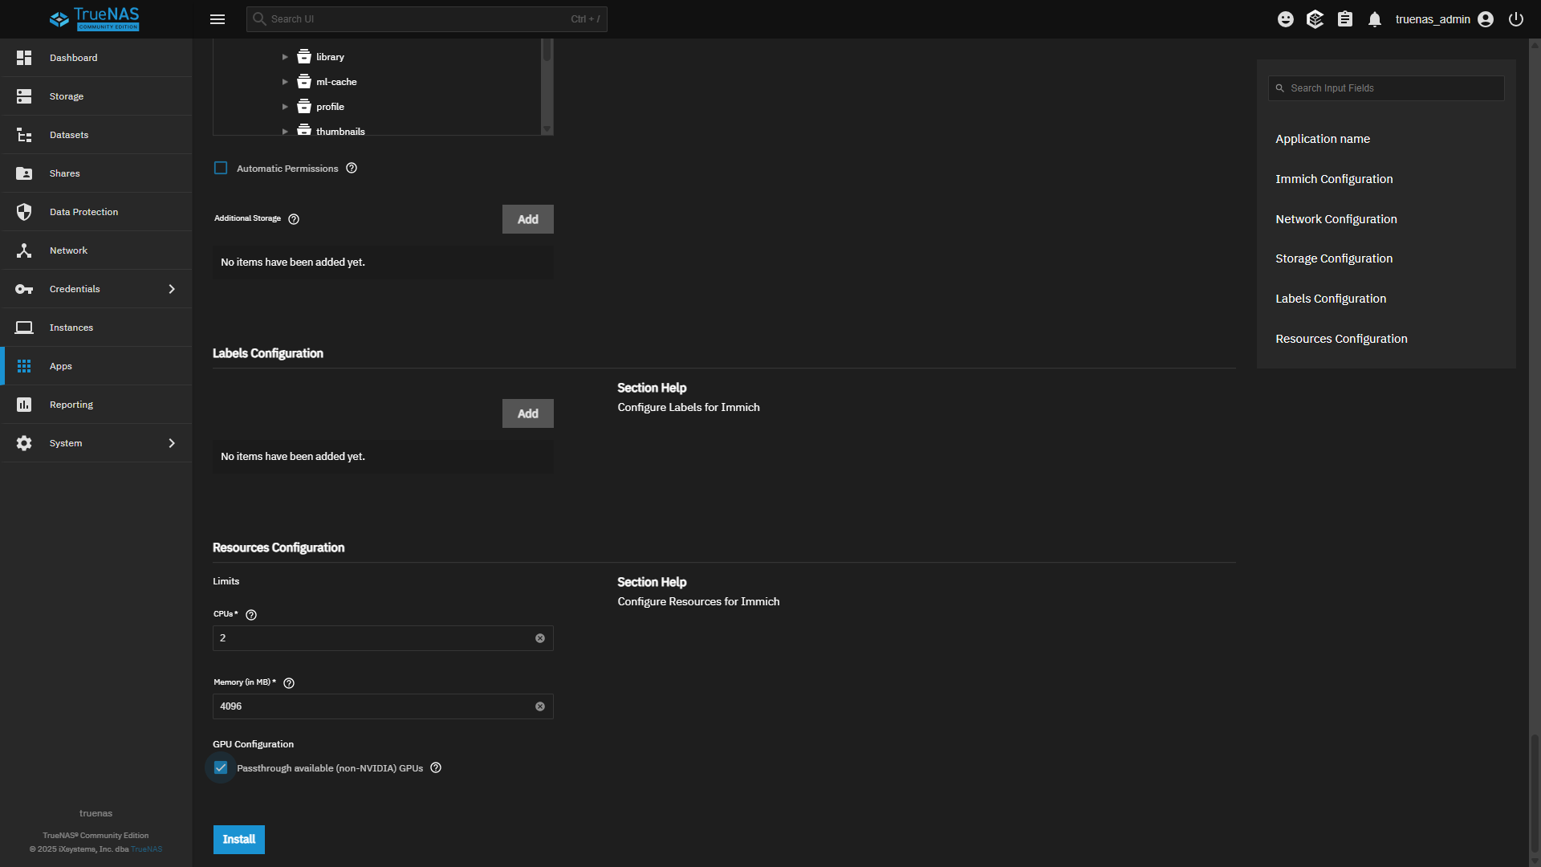Open the Datasets sidebar page
1541x867 pixels.
click(69, 135)
